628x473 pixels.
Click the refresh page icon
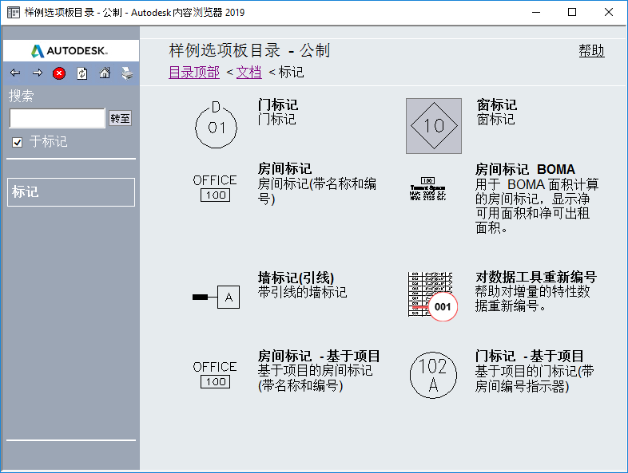[82, 73]
